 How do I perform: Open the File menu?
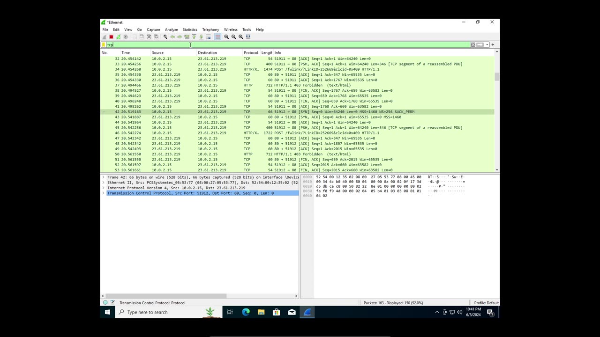tap(105, 29)
